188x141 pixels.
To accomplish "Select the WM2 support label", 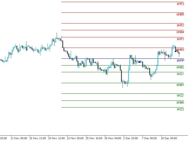I will point(180,67).
